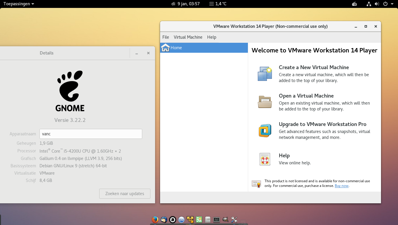
Task: Open the Toepassingen applications menu
Action: [19, 4]
